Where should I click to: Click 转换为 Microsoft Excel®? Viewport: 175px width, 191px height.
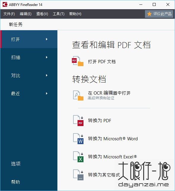click(x=112, y=157)
